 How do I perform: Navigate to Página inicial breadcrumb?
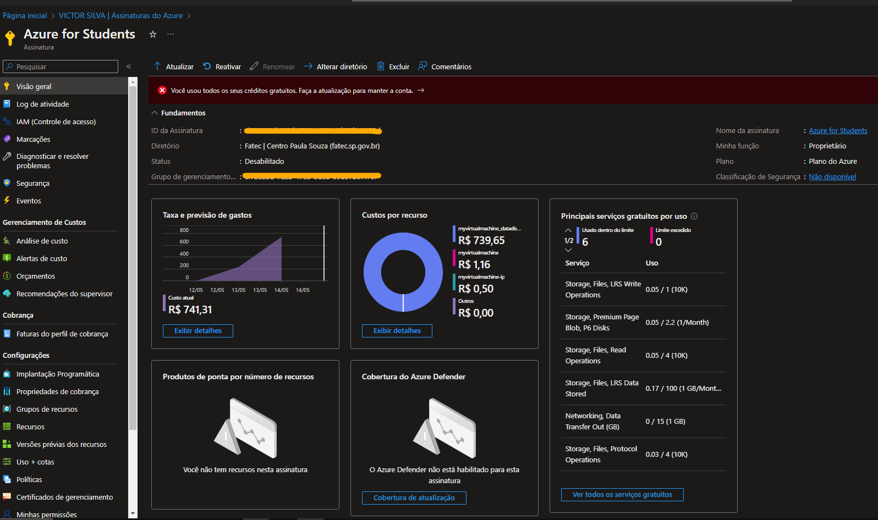tap(25, 15)
